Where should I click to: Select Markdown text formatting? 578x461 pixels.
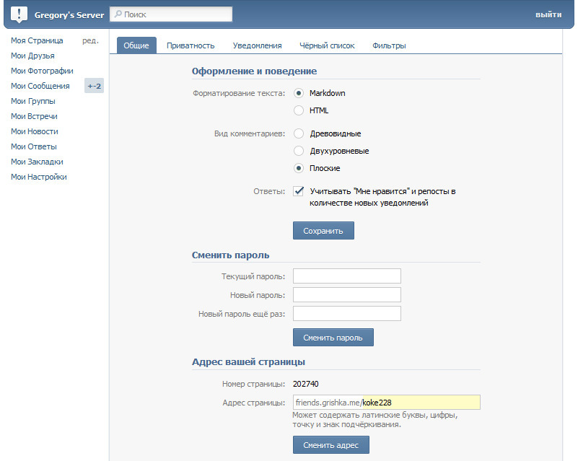pyautogui.click(x=299, y=93)
